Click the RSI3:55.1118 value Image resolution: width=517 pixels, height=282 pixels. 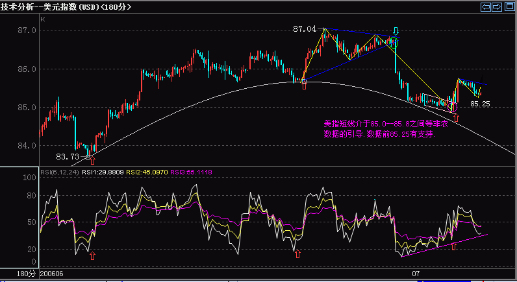(x=191, y=172)
